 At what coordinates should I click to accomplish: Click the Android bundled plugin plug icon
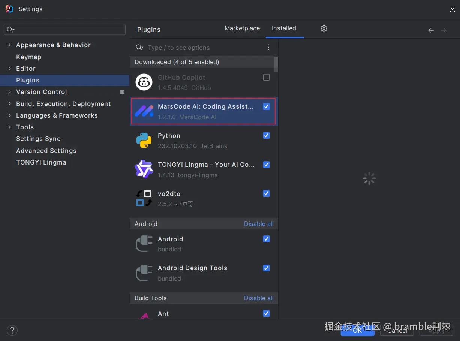pyautogui.click(x=144, y=244)
